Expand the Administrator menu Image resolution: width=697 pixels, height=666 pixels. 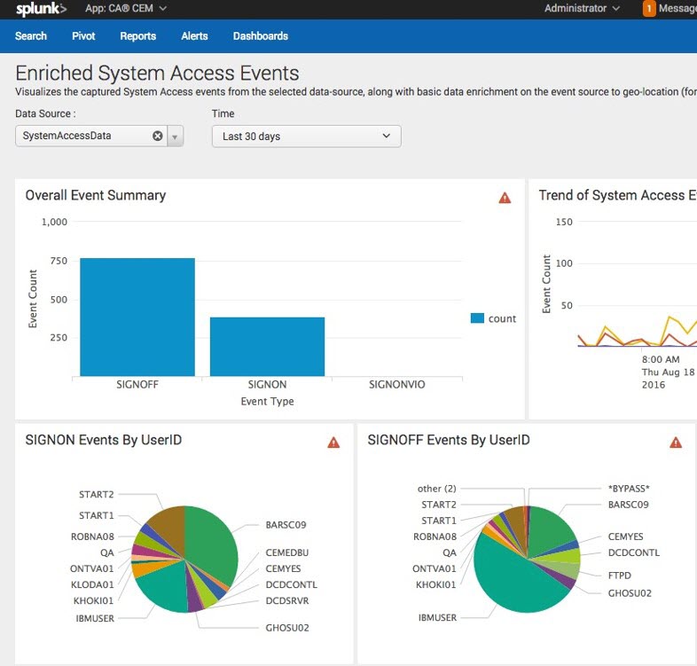pyautogui.click(x=582, y=9)
